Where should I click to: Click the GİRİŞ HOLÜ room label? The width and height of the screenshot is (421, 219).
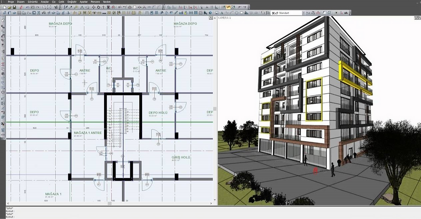tap(181, 157)
